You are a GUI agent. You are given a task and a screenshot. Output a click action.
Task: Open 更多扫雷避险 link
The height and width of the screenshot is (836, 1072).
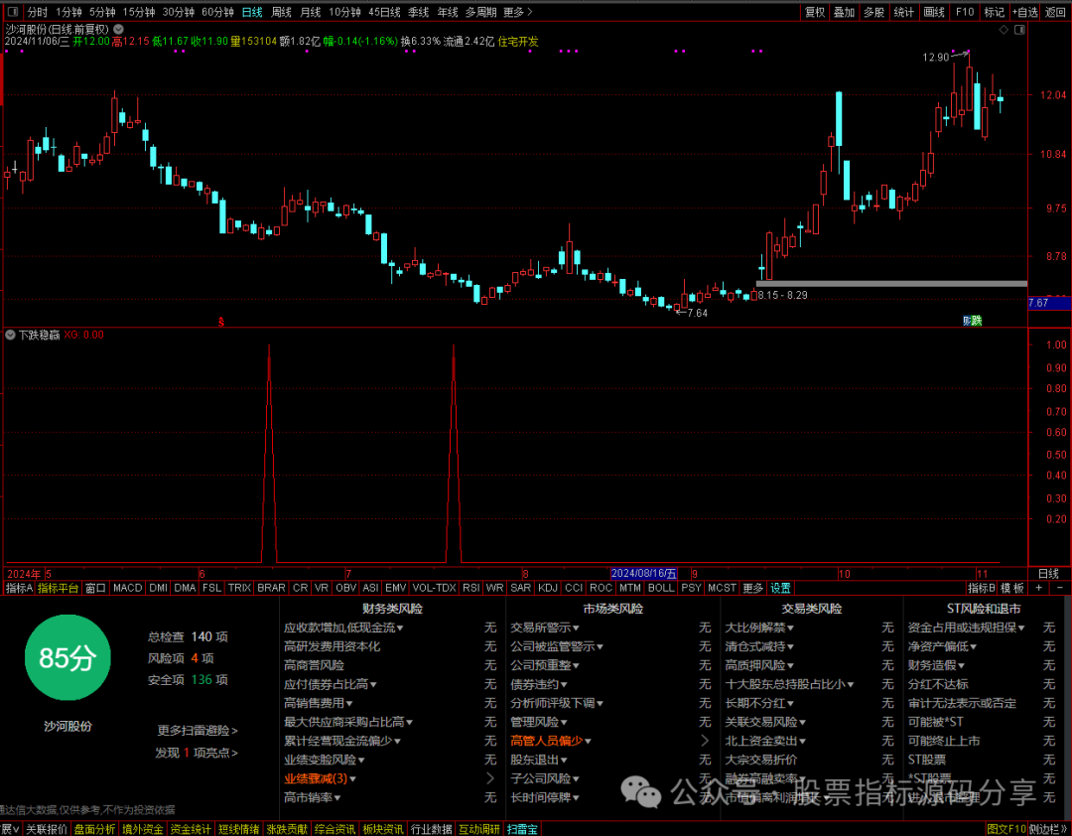coord(198,731)
